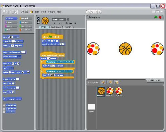Click the left spotted ball on stage
Viewport: 166px width, 132px height.
tap(93, 49)
